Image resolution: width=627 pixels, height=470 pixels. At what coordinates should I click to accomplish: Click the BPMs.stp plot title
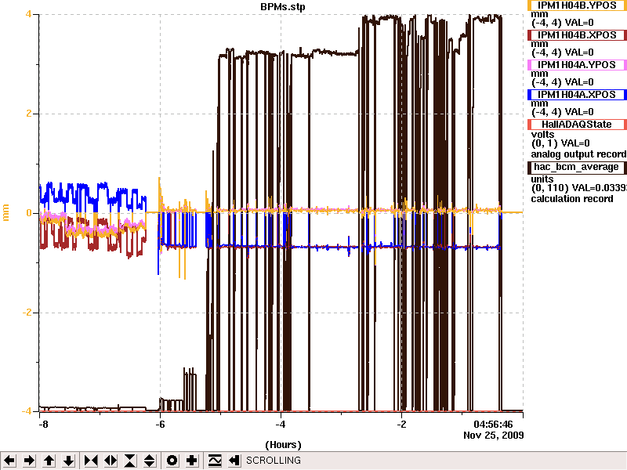pyautogui.click(x=283, y=6)
